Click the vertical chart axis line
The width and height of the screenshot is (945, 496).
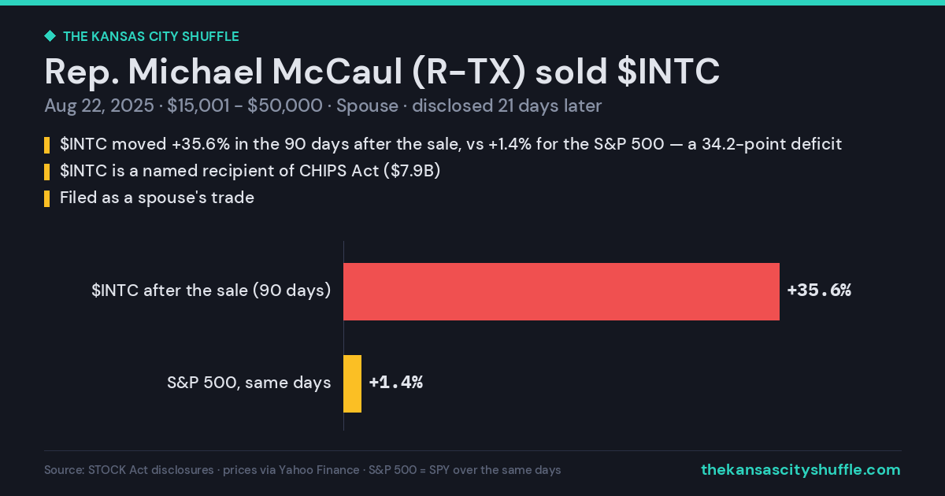click(x=343, y=336)
